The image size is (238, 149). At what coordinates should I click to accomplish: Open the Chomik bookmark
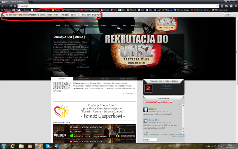coord(132,10)
